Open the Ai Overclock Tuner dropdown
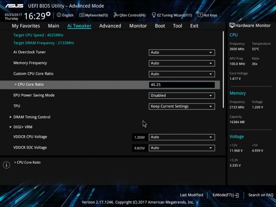 coord(182,53)
